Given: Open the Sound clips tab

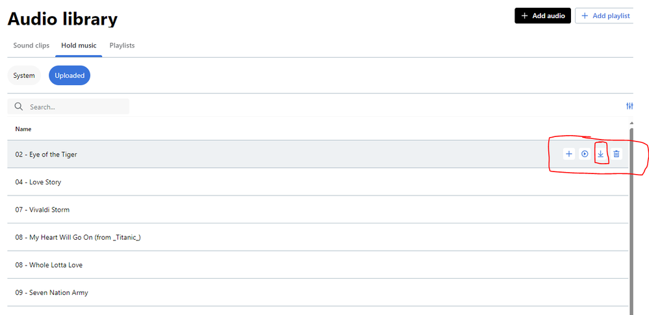Looking at the screenshot, I should coord(31,45).
